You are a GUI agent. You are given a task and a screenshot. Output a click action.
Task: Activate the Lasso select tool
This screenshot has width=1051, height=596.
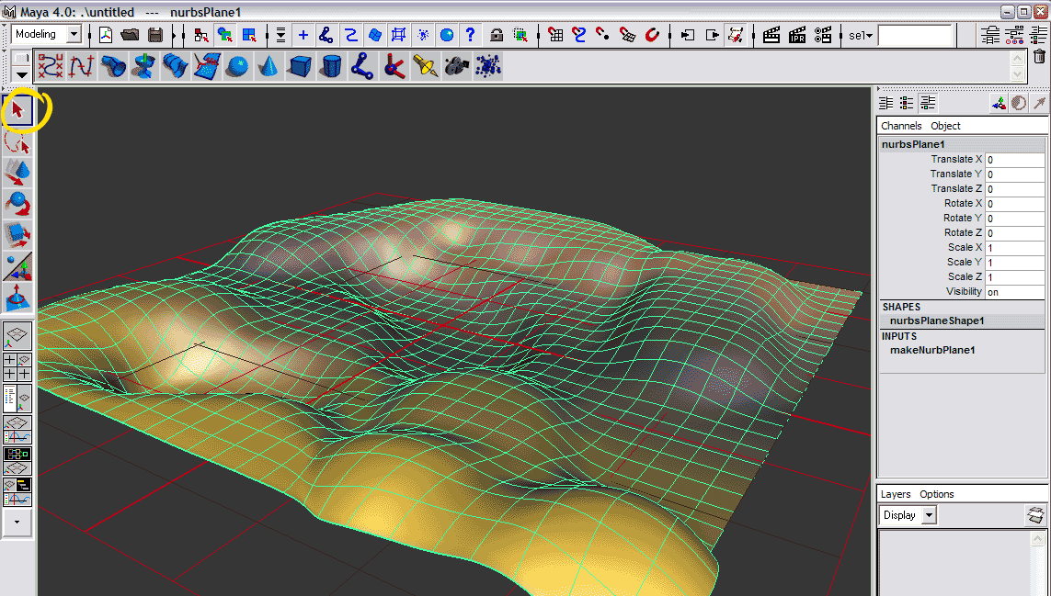tap(17, 142)
